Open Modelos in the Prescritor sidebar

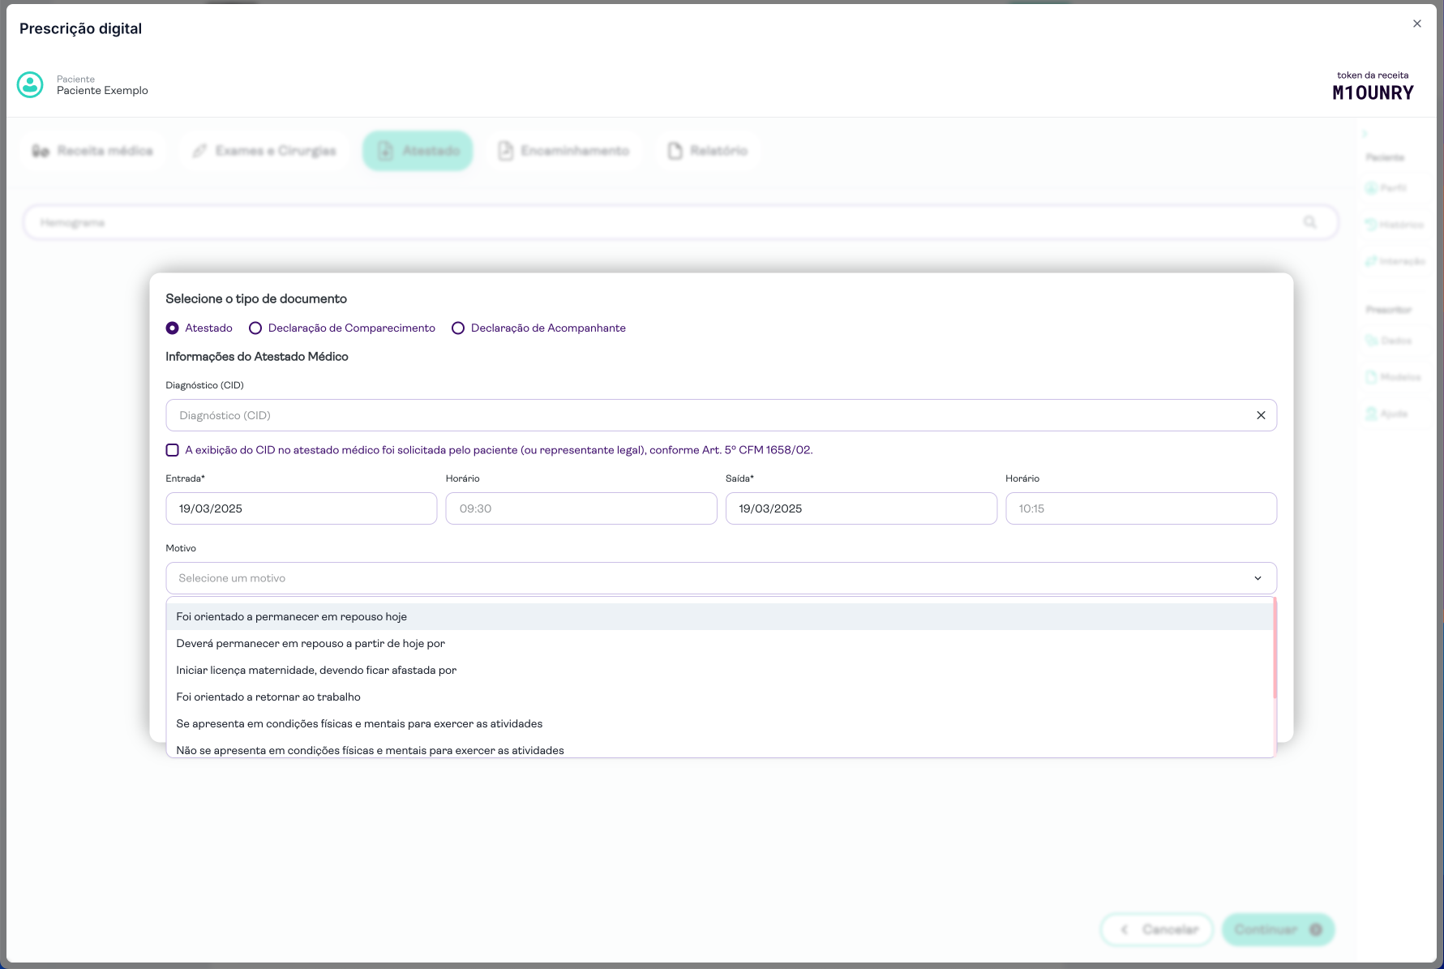[x=1393, y=377]
